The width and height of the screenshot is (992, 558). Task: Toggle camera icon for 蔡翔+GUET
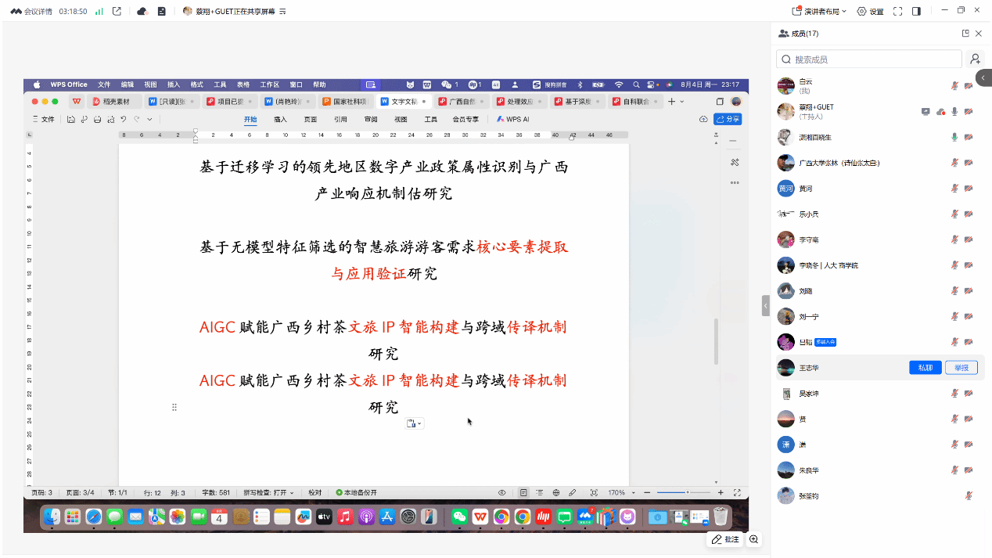point(969,111)
